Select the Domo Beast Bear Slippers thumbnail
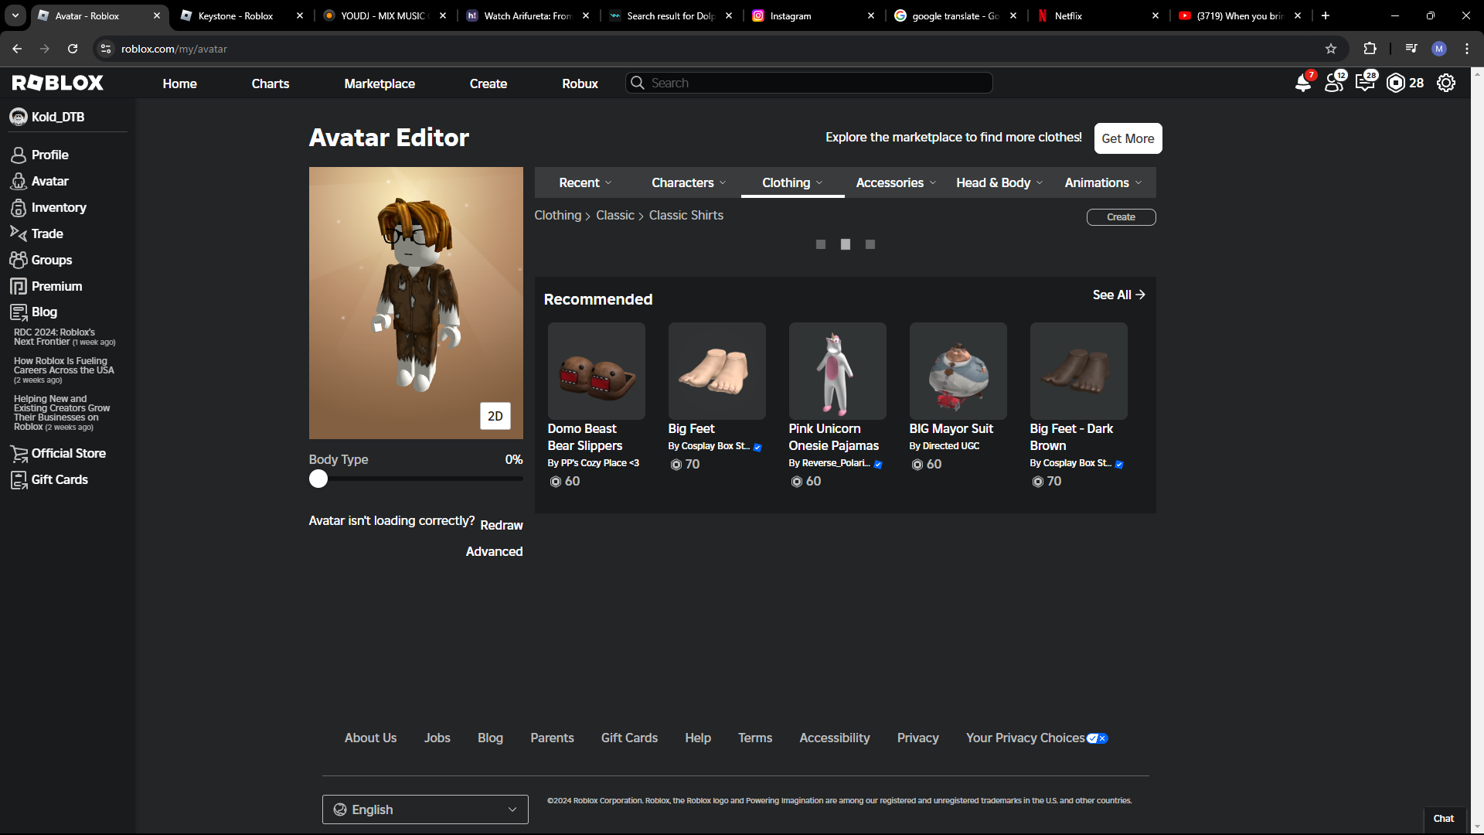Screen dimensions: 1484x835 [597, 371]
